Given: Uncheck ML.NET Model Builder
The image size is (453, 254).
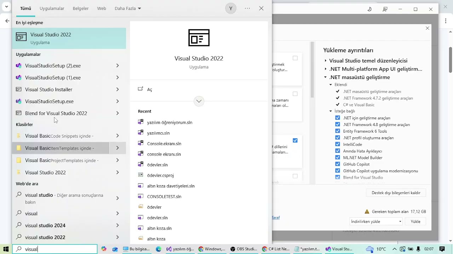Looking at the screenshot, I should 337,158.
